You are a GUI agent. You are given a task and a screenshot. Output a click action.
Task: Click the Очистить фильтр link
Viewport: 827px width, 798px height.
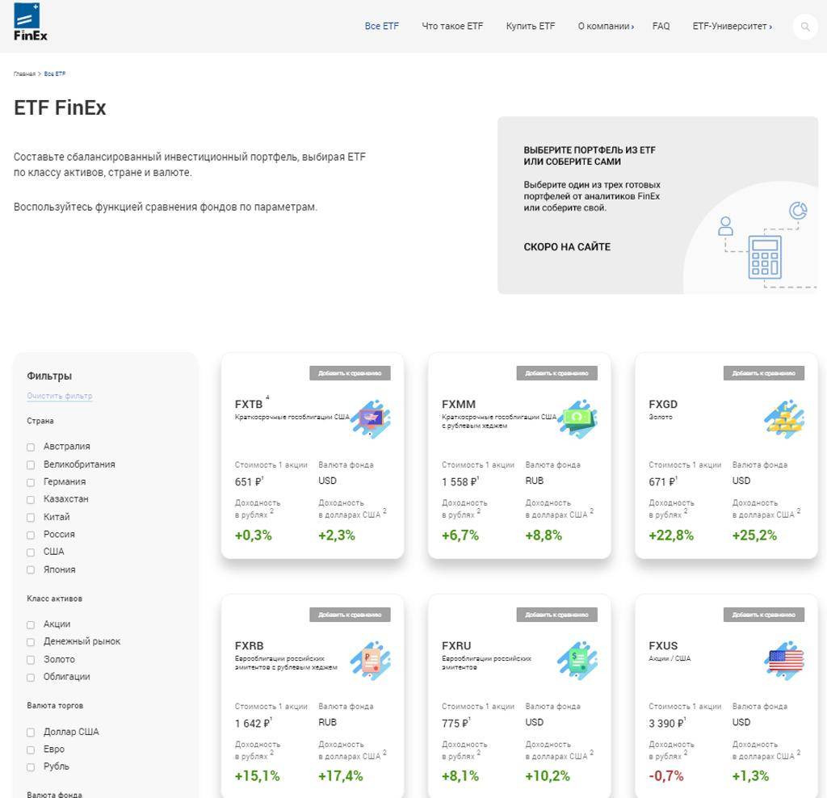pyautogui.click(x=59, y=396)
